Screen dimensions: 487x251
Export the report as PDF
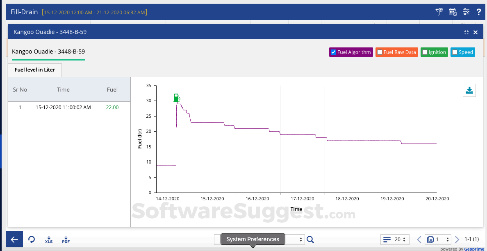point(66,240)
